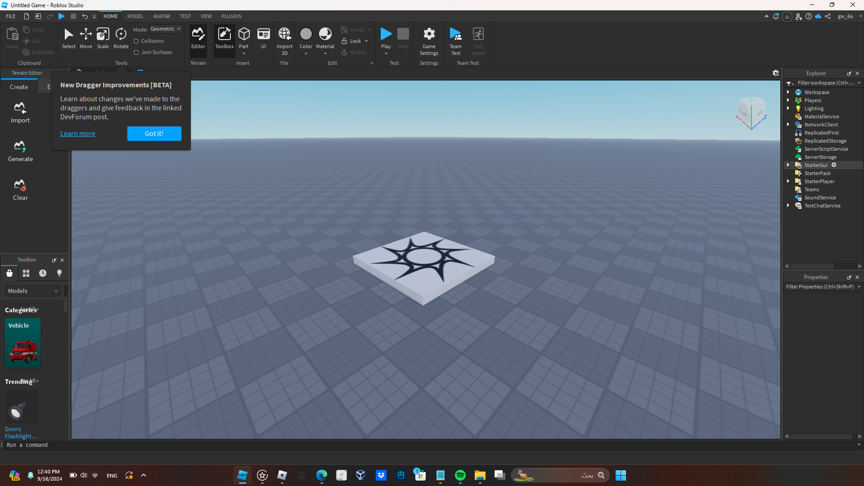Switch to the MODEL ribbon tab
This screenshot has width=864, height=486.
[x=135, y=16]
